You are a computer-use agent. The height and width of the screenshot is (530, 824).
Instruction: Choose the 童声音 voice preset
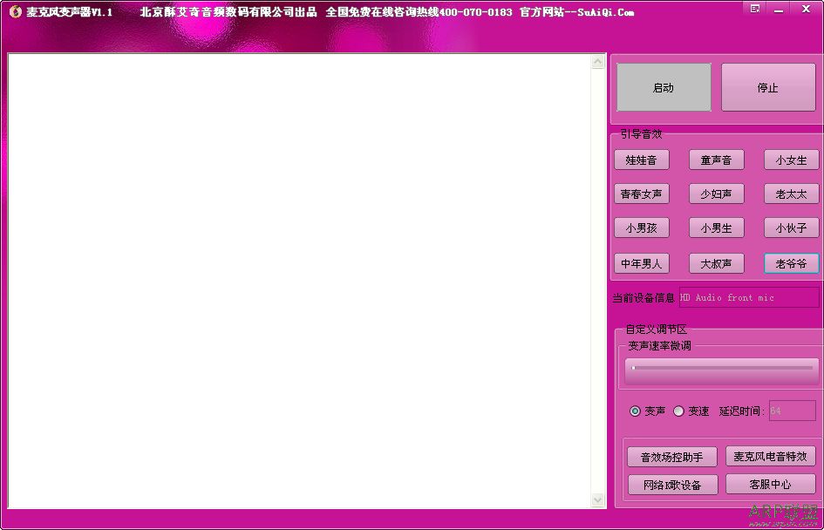pos(716,160)
